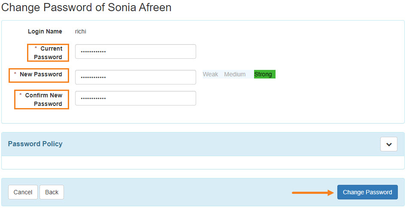The height and width of the screenshot is (208, 406).
Task: Click the green Strong strength indicator
Action: 264,75
